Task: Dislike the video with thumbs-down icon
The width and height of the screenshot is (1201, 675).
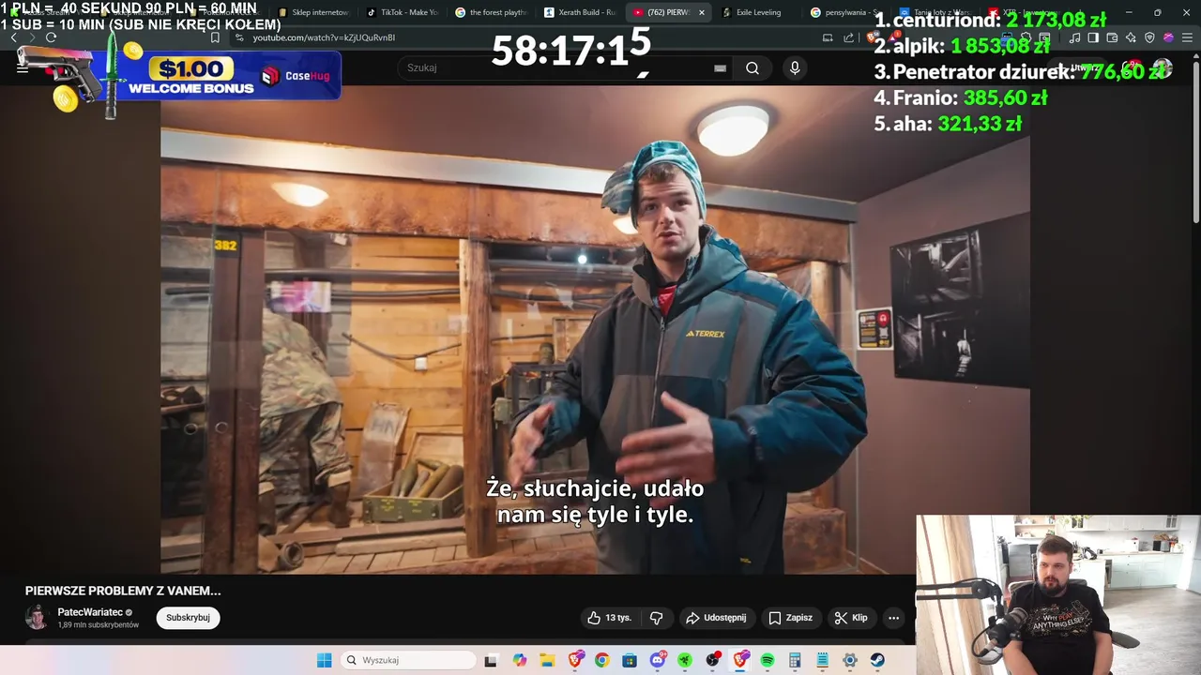Action: [656, 618]
